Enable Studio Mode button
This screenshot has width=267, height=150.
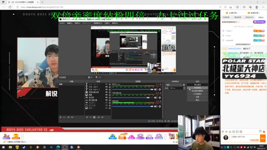(197, 94)
